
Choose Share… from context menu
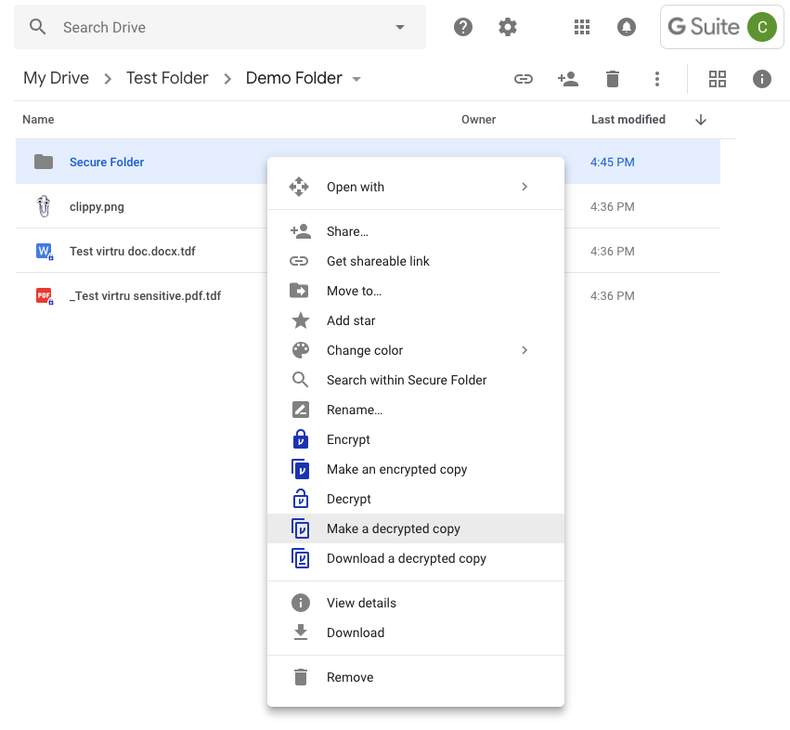pyautogui.click(x=416, y=231)
